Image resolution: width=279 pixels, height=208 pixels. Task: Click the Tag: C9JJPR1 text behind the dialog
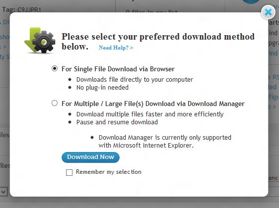(21, 9)
